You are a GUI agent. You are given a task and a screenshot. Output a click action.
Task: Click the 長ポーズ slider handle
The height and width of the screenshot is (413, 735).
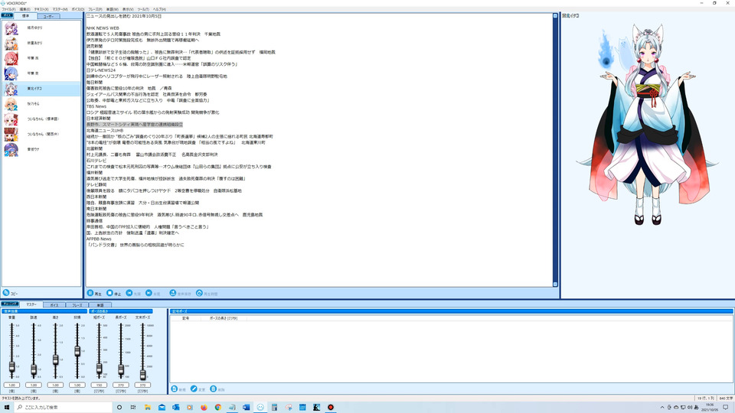tap(121, 370)
